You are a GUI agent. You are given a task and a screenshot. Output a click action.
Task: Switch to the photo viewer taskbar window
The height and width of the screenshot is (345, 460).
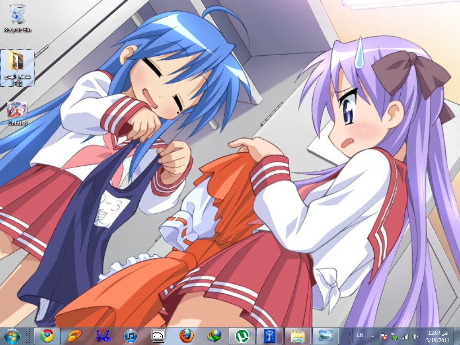(325, 336)
